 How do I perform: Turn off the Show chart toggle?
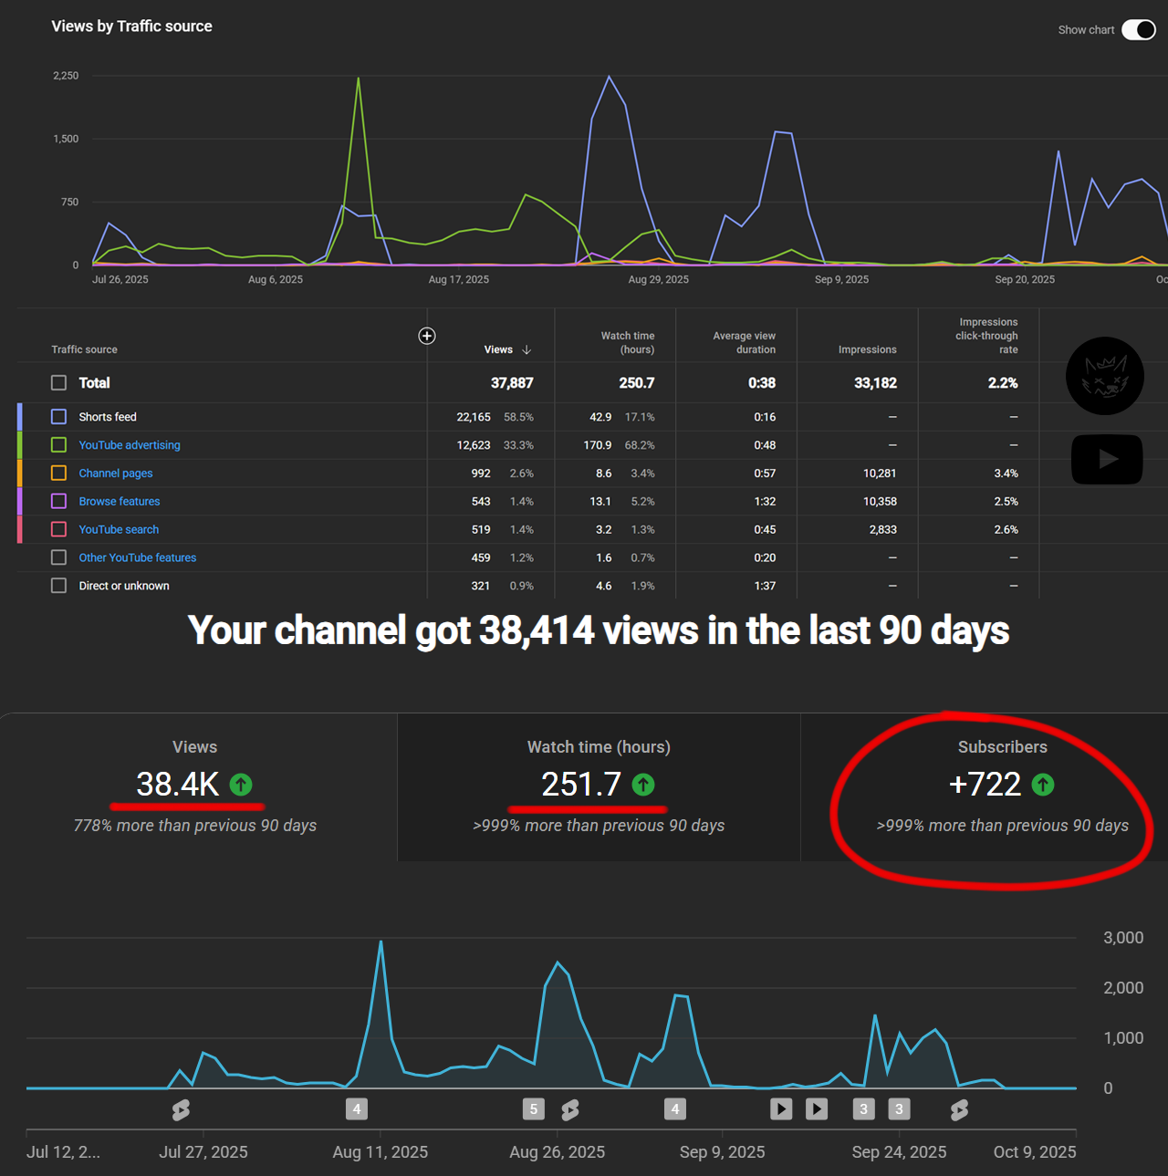[x=1138, y=30]
